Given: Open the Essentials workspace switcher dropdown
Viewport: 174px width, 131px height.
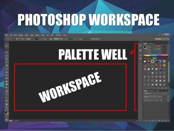Looking at the screenshot, I should [x=162, y=39].
